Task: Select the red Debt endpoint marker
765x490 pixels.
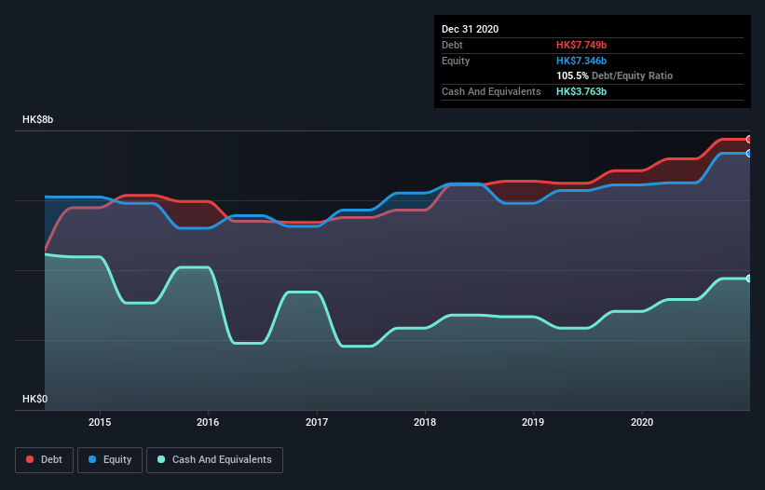Action: point(749,140)
